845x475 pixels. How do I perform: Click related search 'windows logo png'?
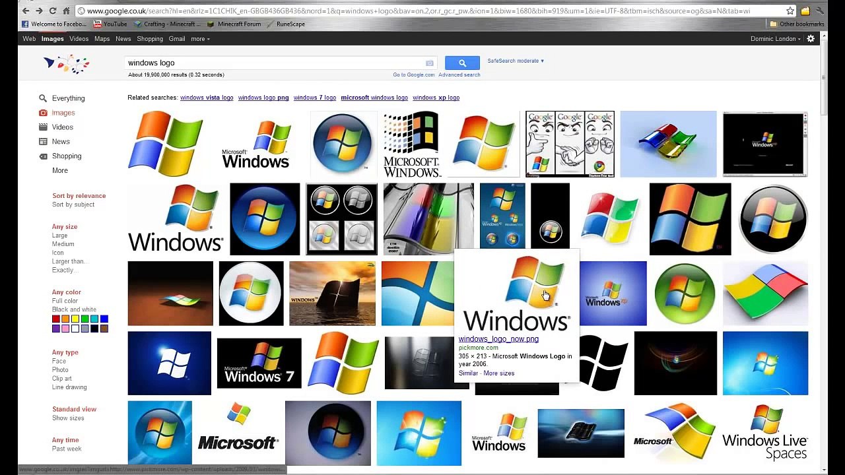pyautogui.click(x=263, y=98)
